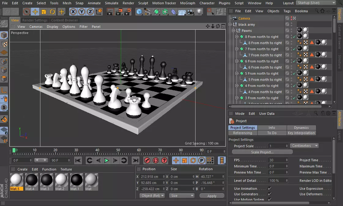
Task: Open the Simulate menu
Action: [112, 3]
